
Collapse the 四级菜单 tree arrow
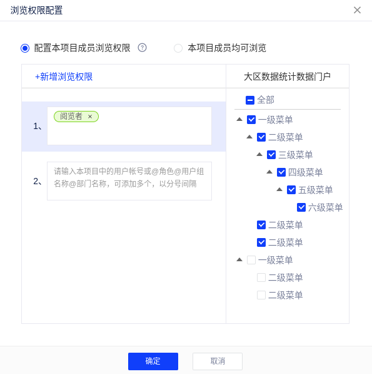pos(269,172)
